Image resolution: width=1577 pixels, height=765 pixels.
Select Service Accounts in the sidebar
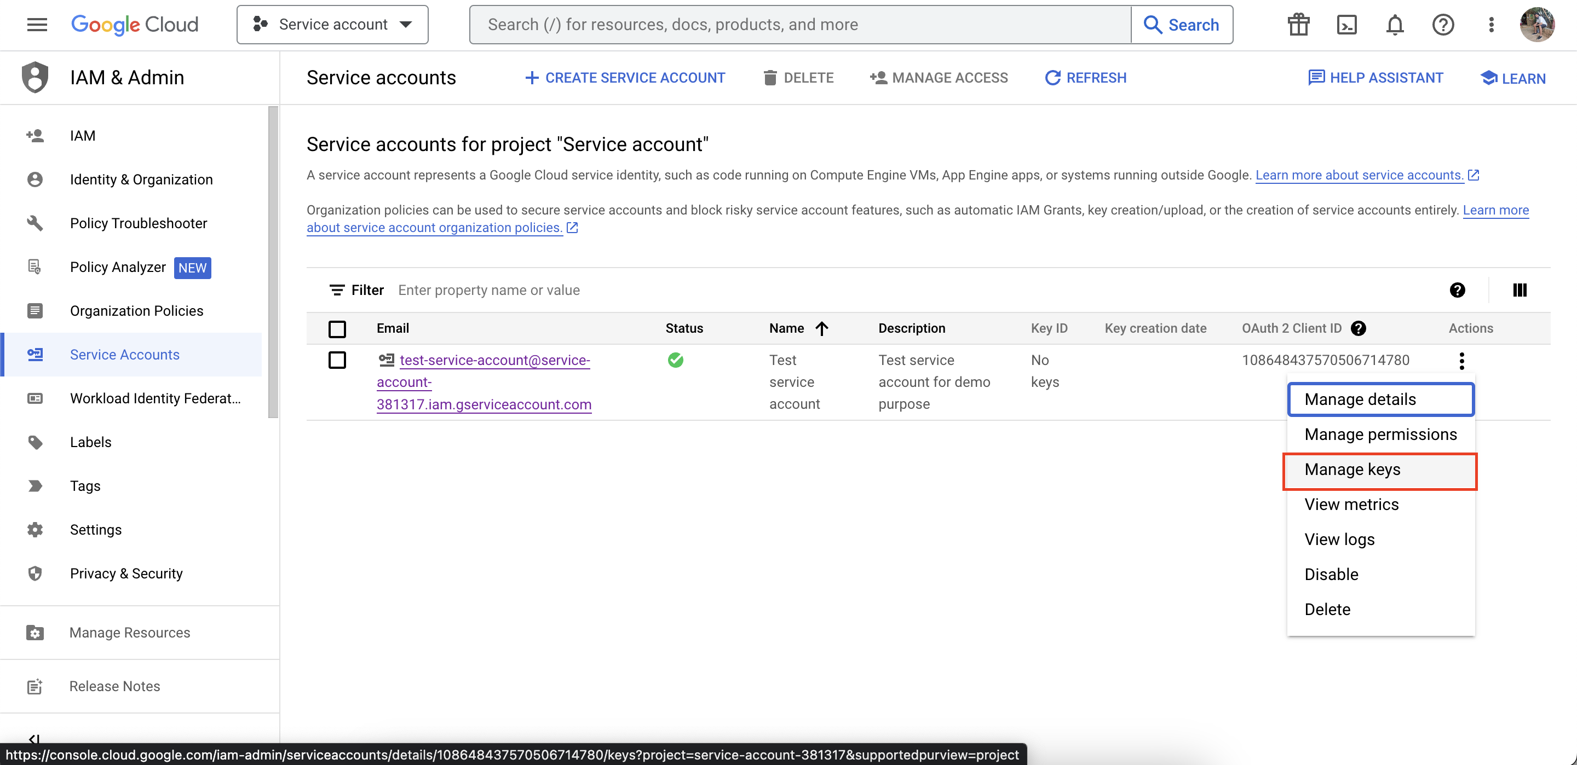(131, 355)
